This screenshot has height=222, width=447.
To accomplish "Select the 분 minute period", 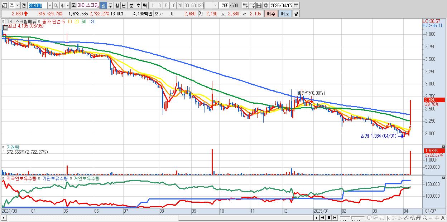I will [x=131, y=5].
